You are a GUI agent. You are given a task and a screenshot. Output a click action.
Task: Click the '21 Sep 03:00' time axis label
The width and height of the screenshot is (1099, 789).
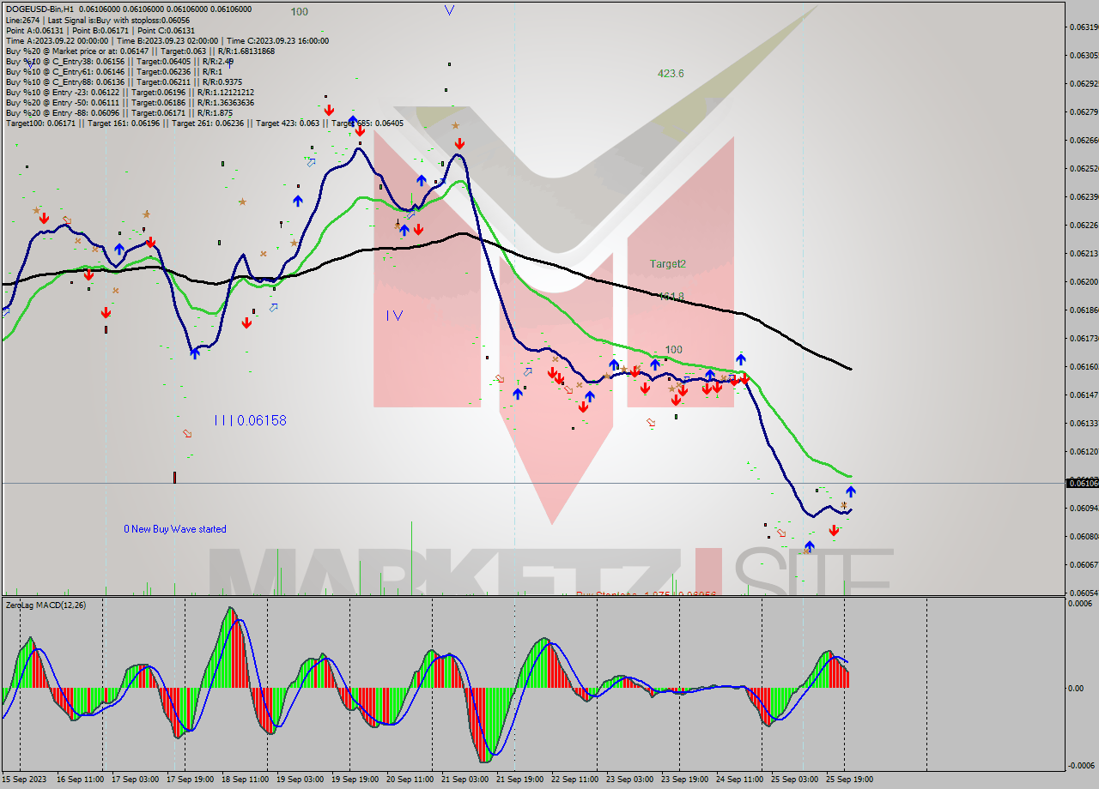click(x=464, y=779)
